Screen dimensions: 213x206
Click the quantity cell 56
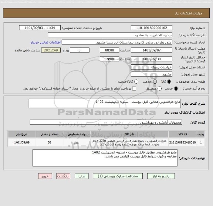click(50, 142)
